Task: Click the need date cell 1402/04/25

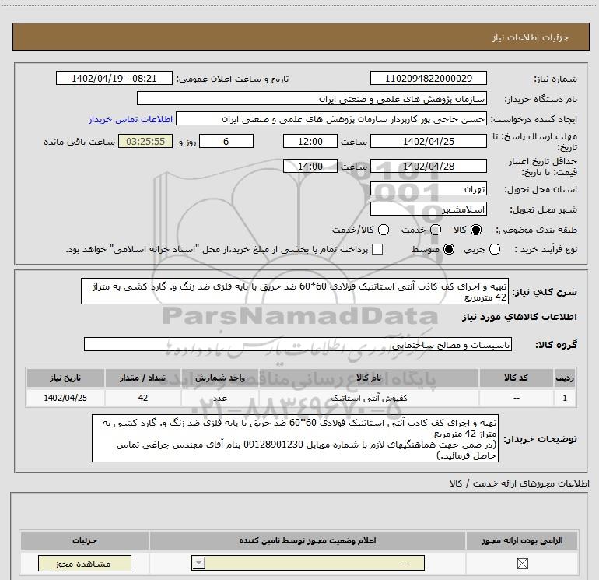Action: [65, 398]
